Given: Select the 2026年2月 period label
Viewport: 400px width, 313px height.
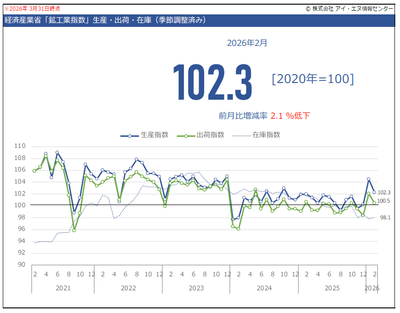Looking at the screenshot, I should click(x=247, y=43).
